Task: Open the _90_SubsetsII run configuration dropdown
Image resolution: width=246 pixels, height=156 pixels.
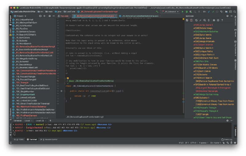Action: pyautogui.click(x=170, y=12)
